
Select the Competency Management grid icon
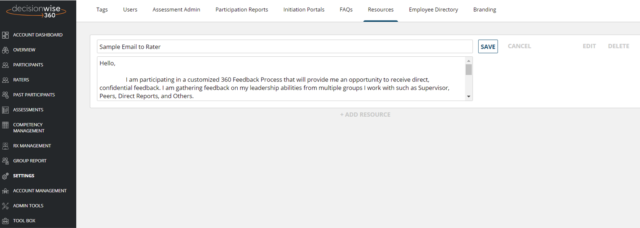pyautogui.click(x=5, y=125)
